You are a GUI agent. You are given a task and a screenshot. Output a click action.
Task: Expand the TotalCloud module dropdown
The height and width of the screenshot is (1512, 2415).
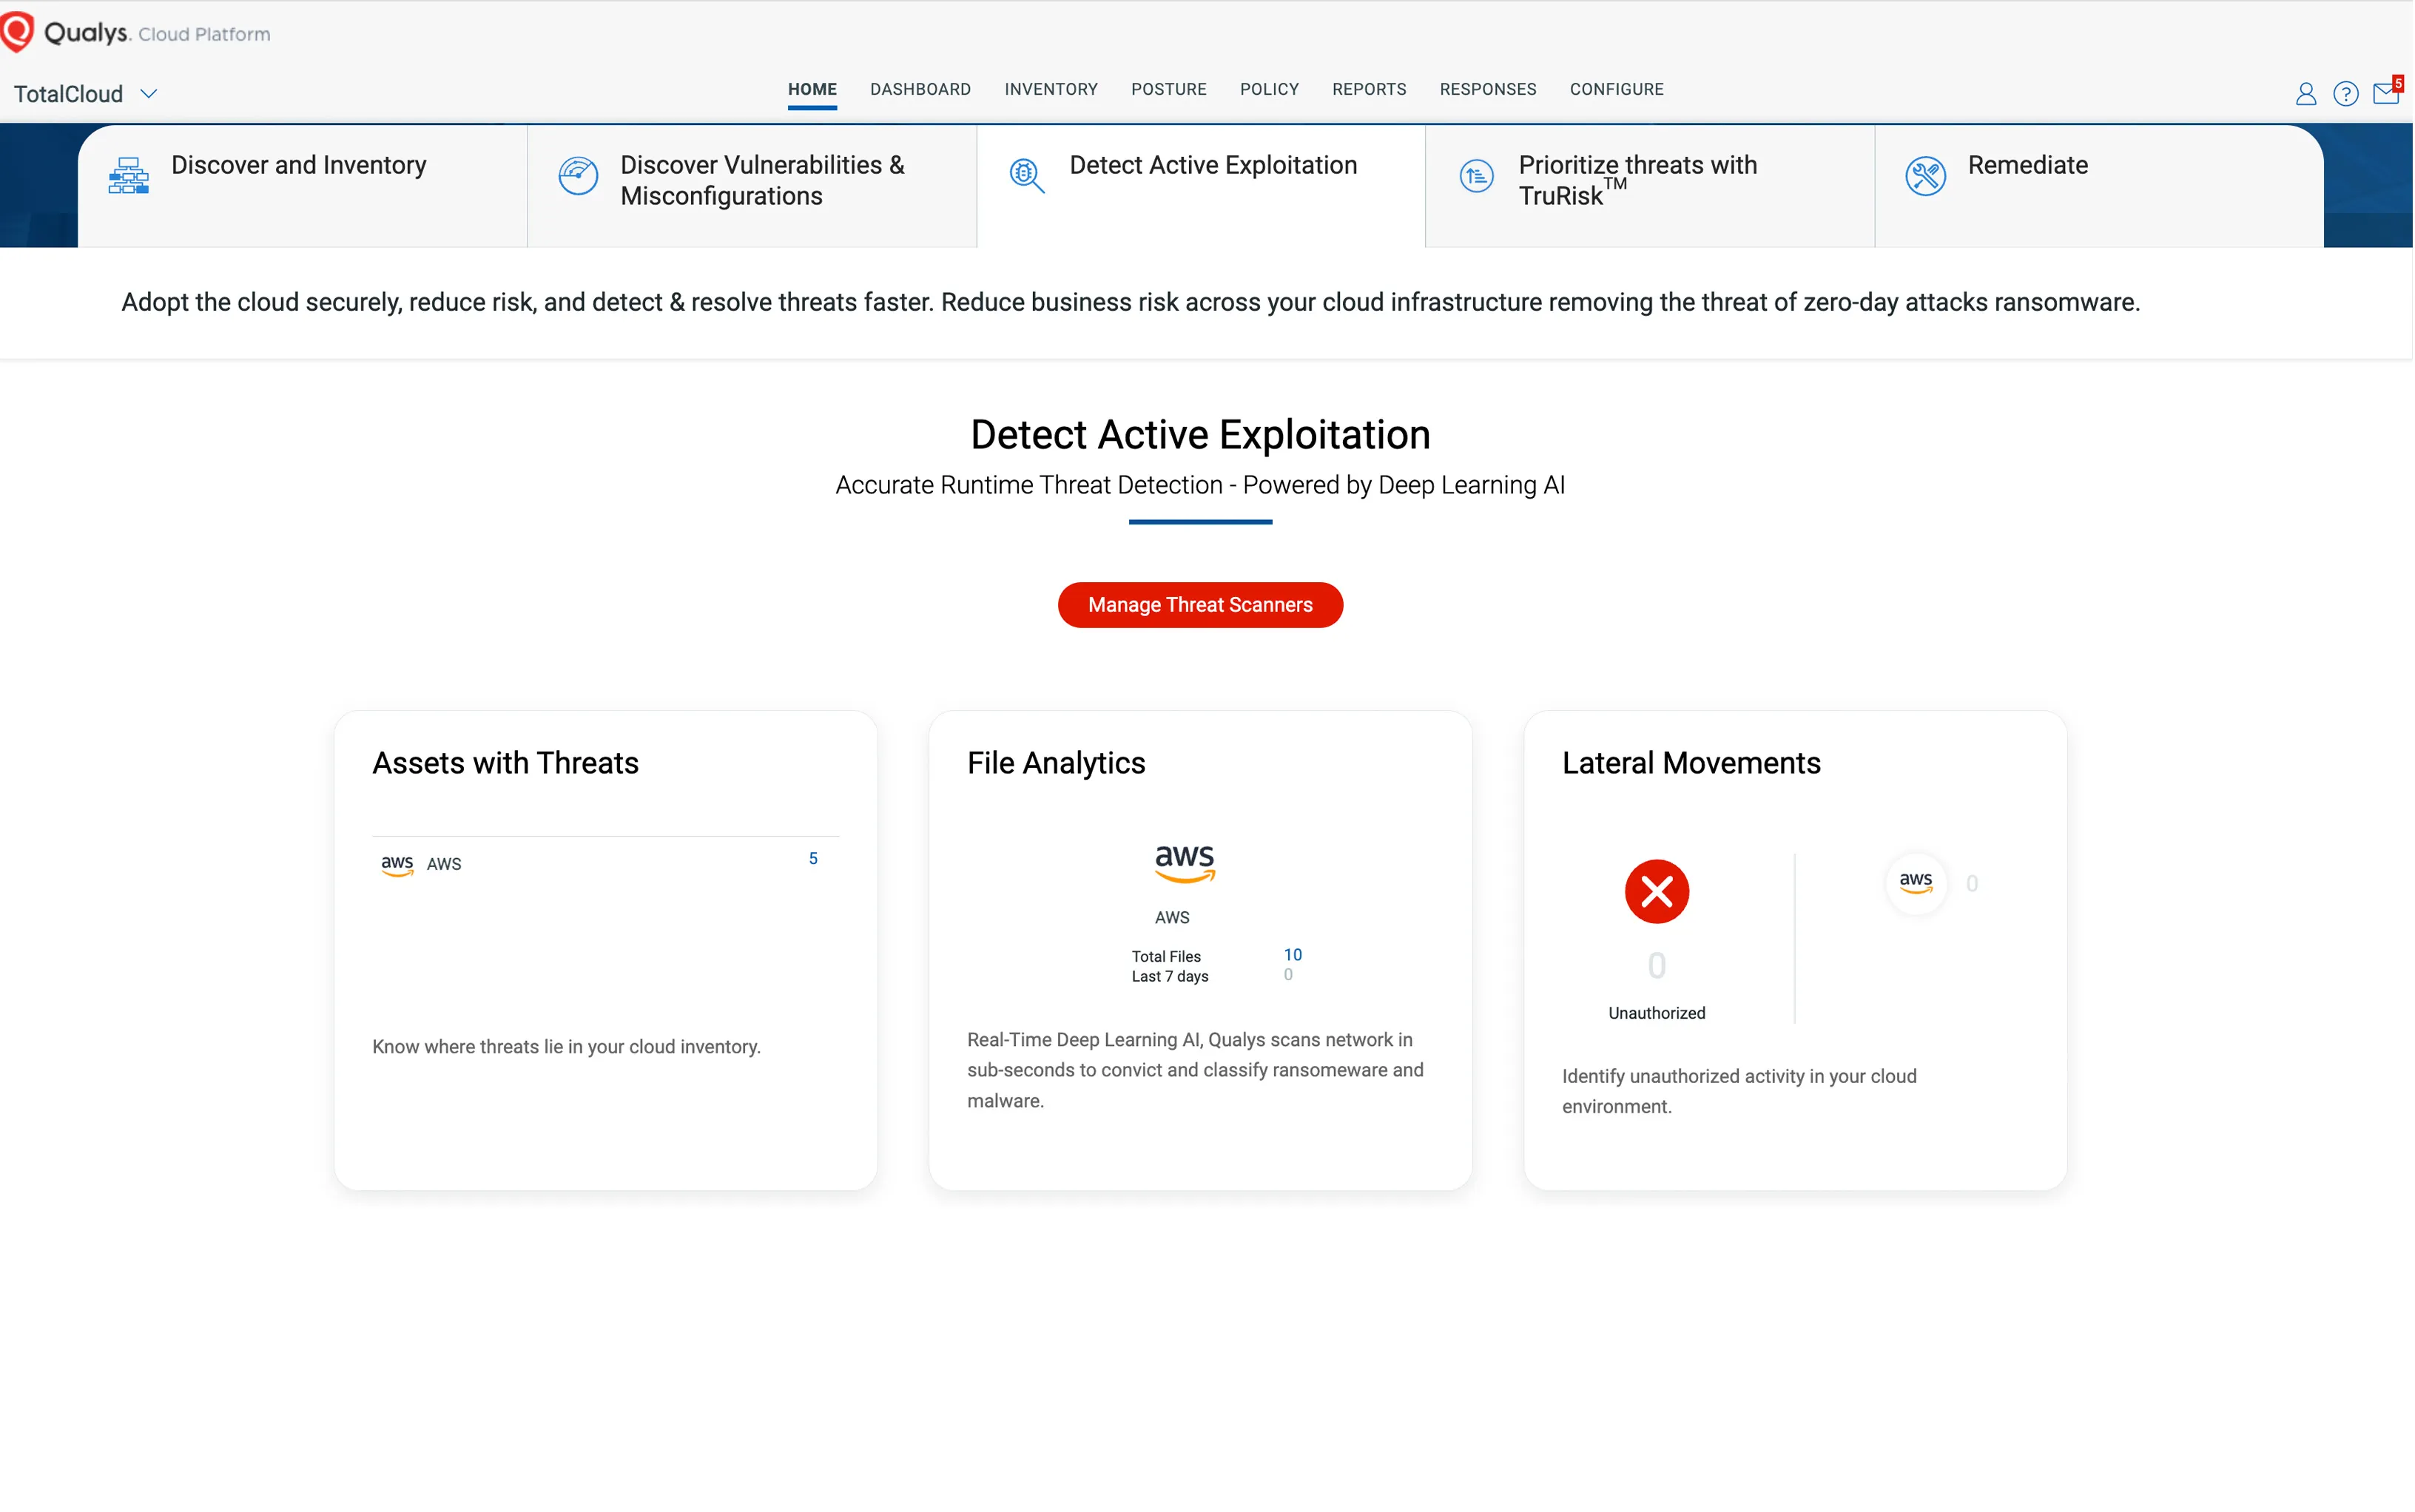148,94
